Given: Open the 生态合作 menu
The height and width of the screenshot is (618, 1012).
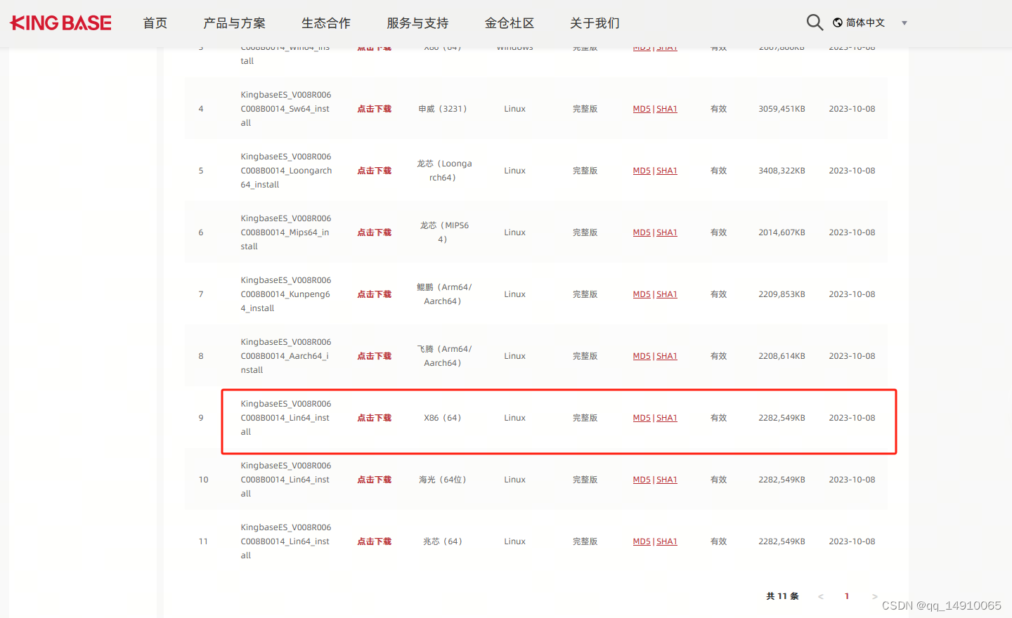Looking at the screenshot, I should pos(326,23).
